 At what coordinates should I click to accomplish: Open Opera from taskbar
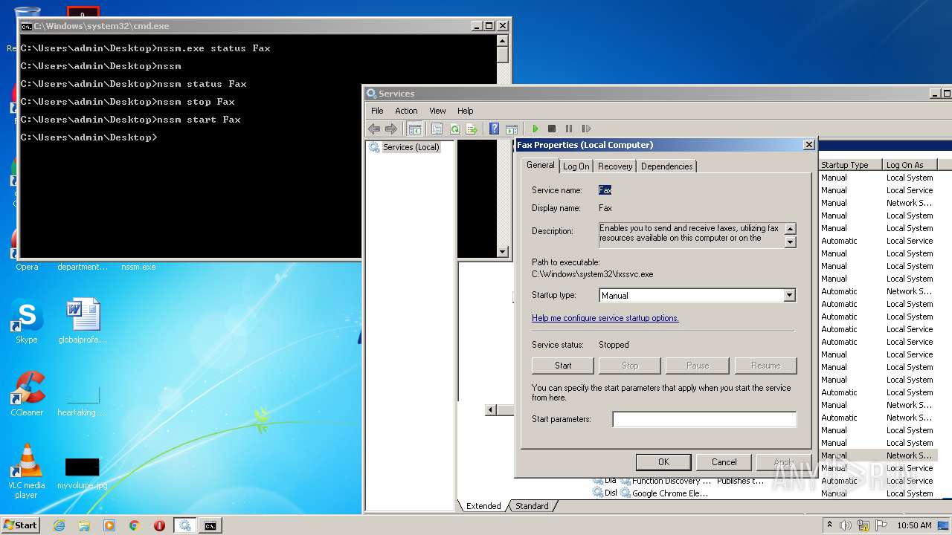pos(159,525)
